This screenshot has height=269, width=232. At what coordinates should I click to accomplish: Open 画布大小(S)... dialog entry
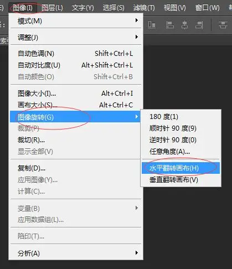click(75, 105)
